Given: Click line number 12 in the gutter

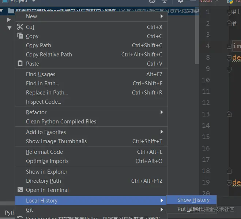Looking at the screenshot, I should point(206,103).
